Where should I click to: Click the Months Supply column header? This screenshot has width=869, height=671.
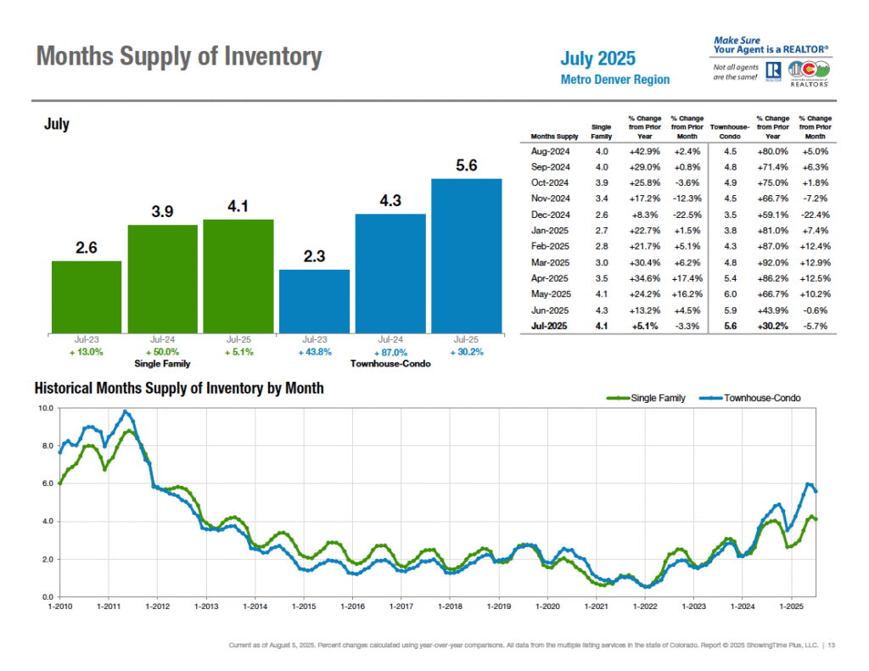[x=555, y=136]
